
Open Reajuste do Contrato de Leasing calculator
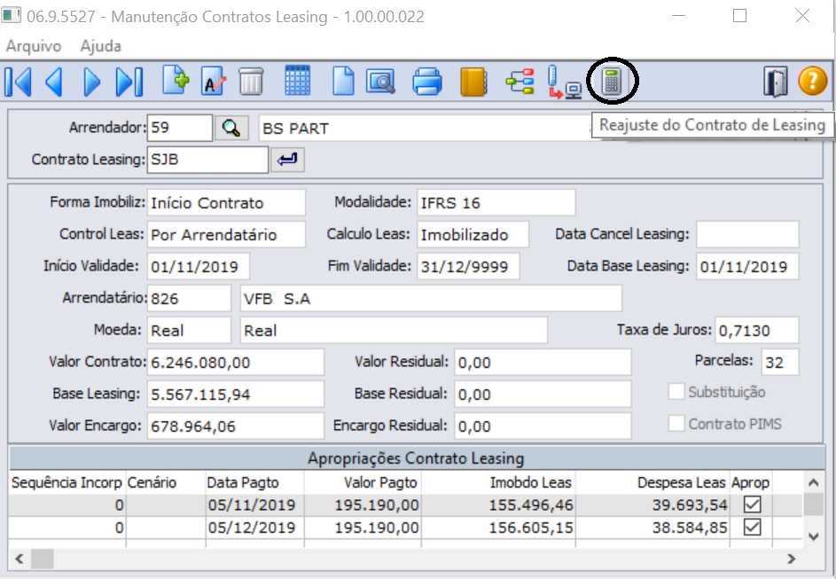[612, 82]
